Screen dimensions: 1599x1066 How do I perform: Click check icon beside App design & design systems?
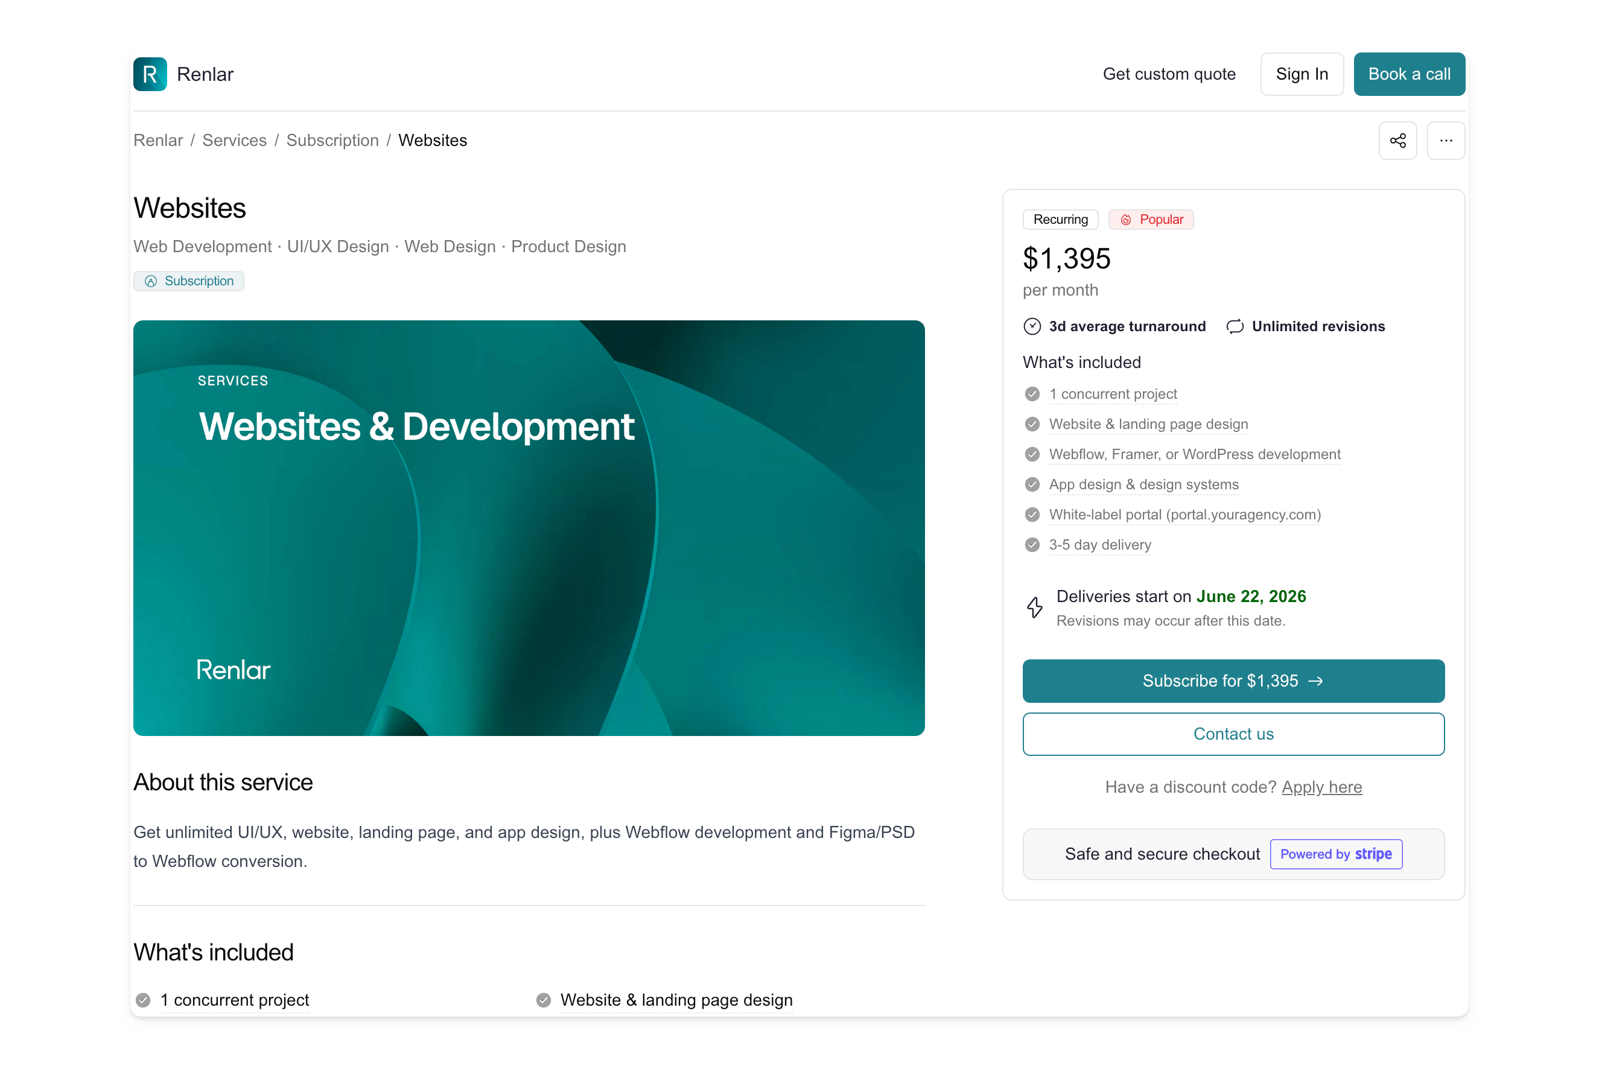(1032, 484)
